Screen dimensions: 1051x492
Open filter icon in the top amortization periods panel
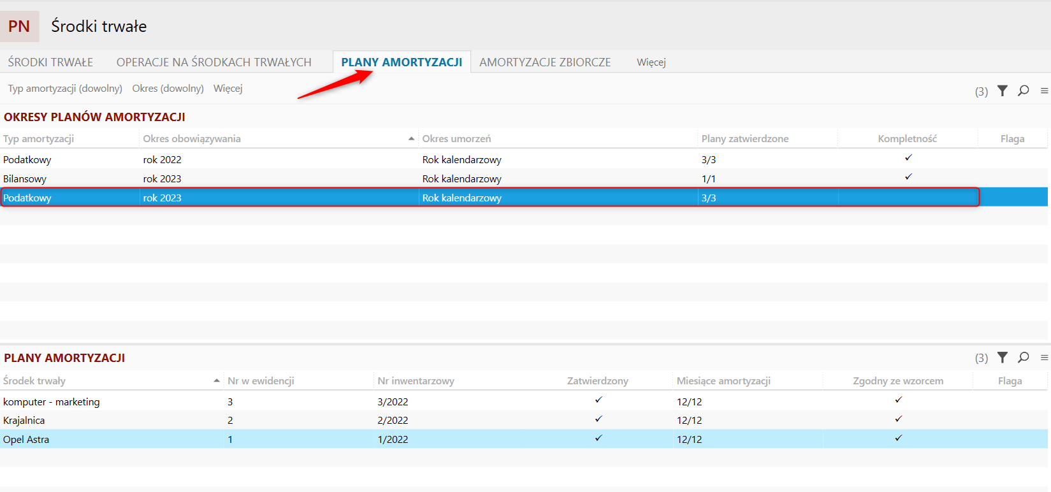coord(1003,90)
